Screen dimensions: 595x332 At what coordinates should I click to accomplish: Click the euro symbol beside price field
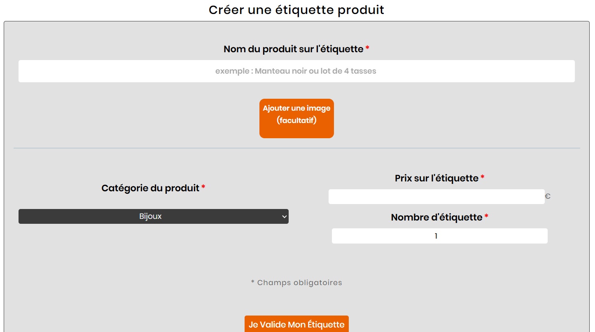tap(548, 197)
